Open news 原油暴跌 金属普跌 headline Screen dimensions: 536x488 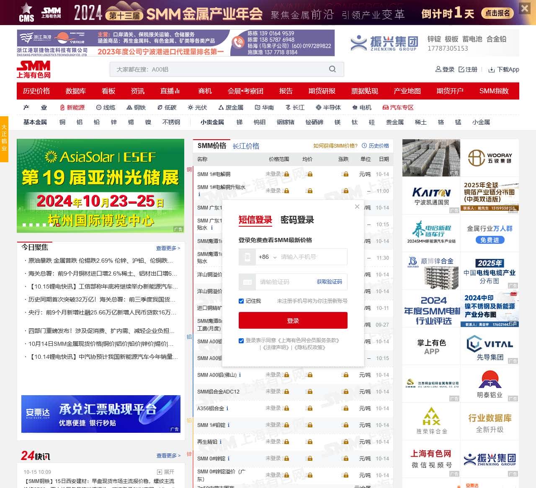(100, 261)
